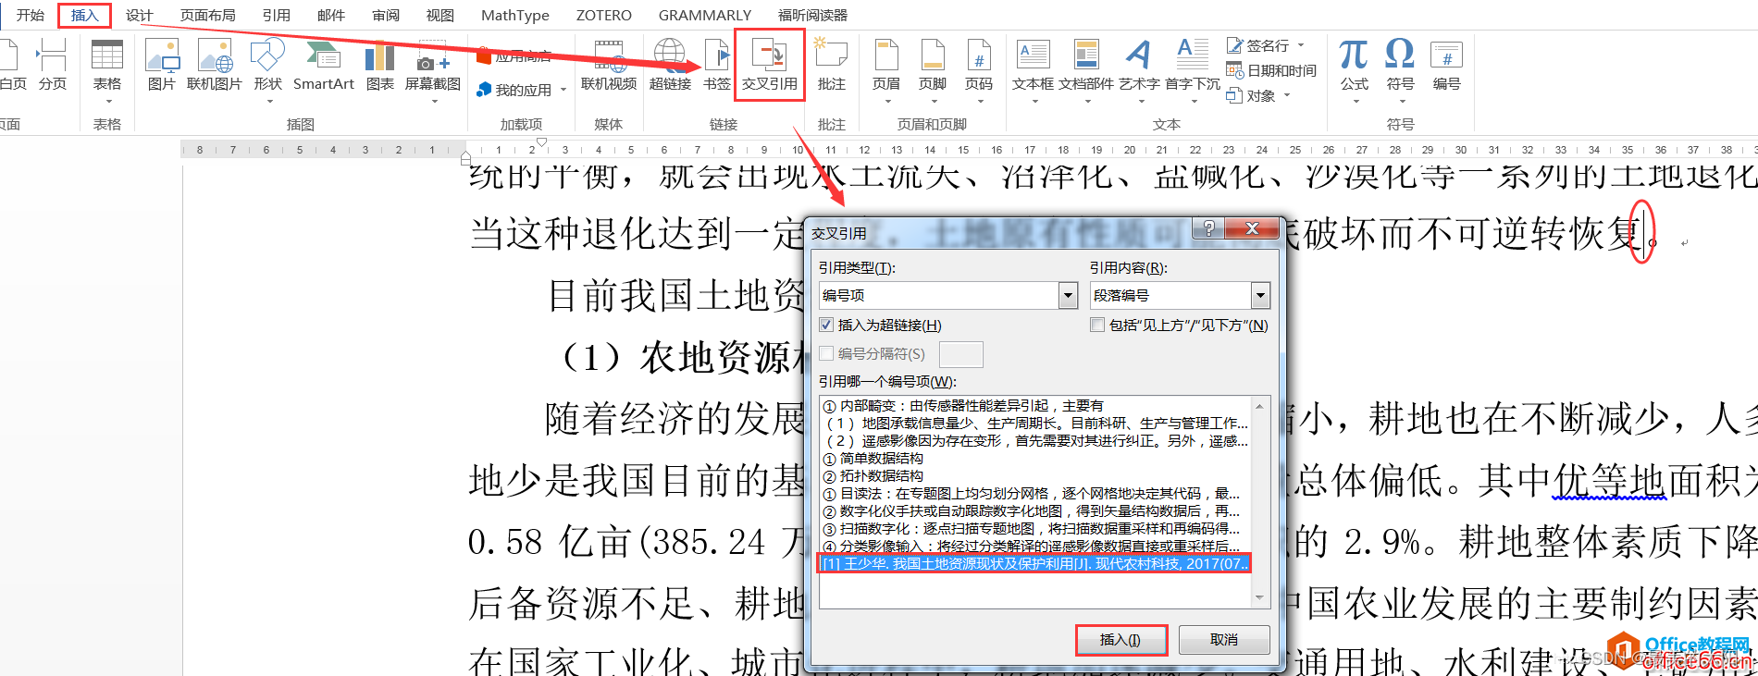Open the Cross-reference (交叉引用) tool
The width and height of the screenshot is (1758, 676).
click(769, 65)
